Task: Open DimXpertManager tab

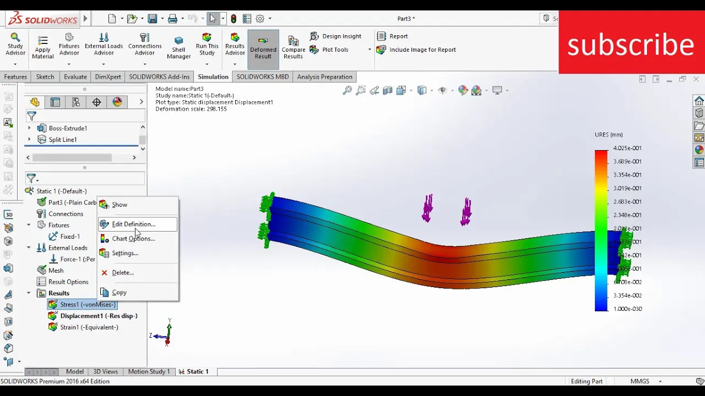Action: pos(96,102)
